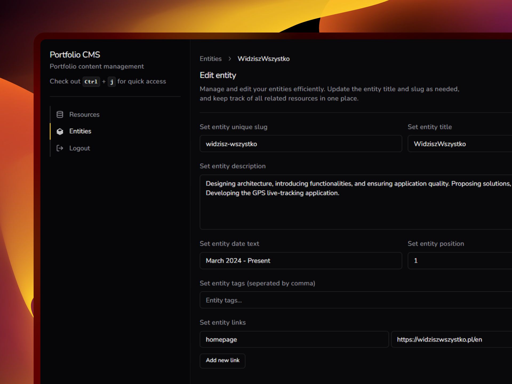The height and width of the screenshot is (384, 512).
Task: Click the Set entity position label
Action: click(436, 243)
